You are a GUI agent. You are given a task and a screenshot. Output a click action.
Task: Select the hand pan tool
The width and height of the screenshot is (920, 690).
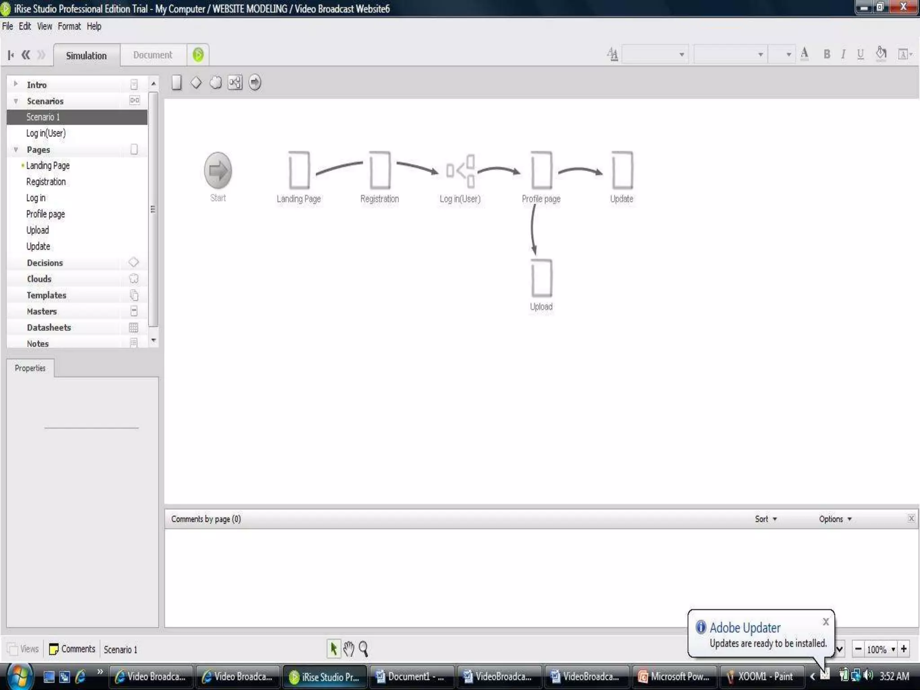349,649
